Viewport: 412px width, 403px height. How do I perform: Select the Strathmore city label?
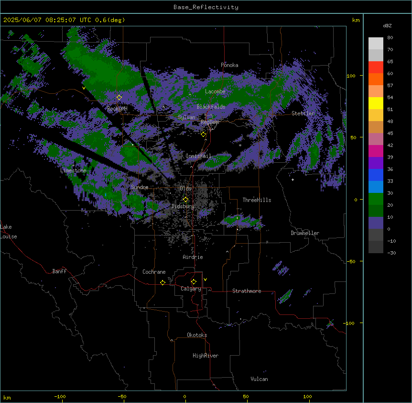click(247, 291)
